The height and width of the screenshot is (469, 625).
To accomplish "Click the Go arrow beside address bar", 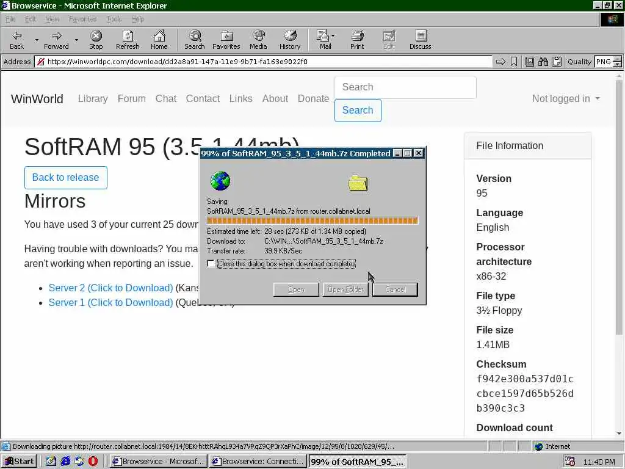I will pos(500,62).
